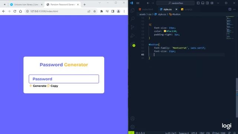Open the VS Code Explorer view
The height and width of the screenshot is (134, 238).
coord(132,10)
